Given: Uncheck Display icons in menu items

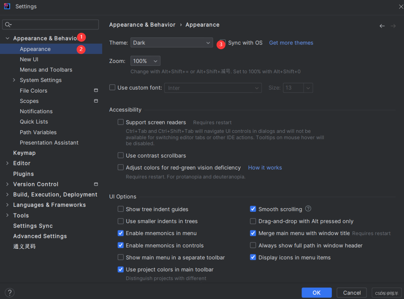Looking at the screenshot, I should 253,257.
